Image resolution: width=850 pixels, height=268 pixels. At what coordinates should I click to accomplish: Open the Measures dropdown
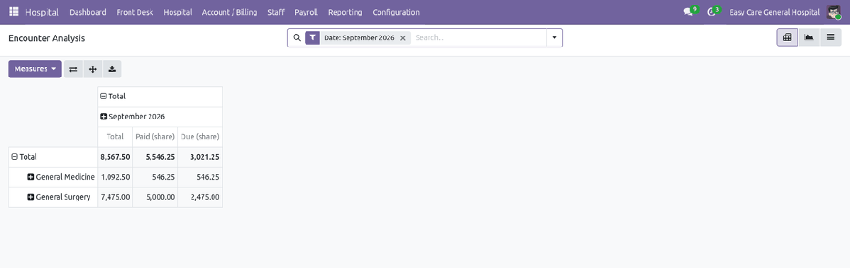pos(35,69)
